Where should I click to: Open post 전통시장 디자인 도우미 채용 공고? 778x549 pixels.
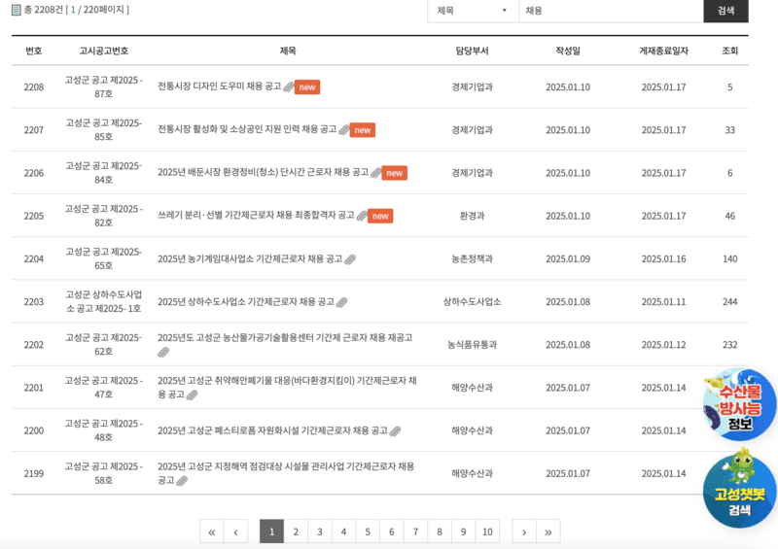pyautogui.click(x=220, y=86)
